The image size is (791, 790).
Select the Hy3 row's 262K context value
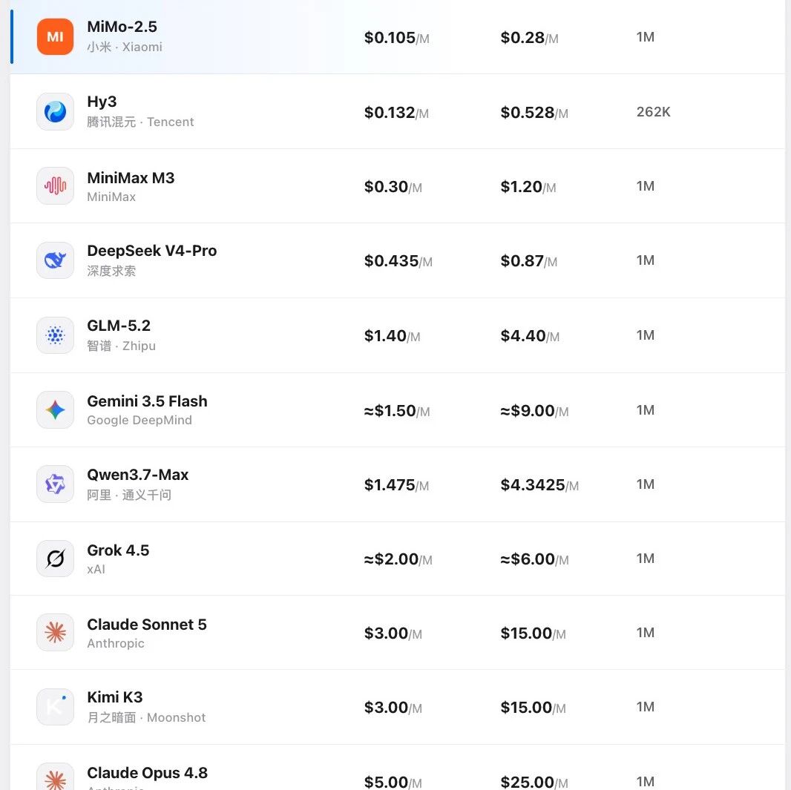pos(653,112)
